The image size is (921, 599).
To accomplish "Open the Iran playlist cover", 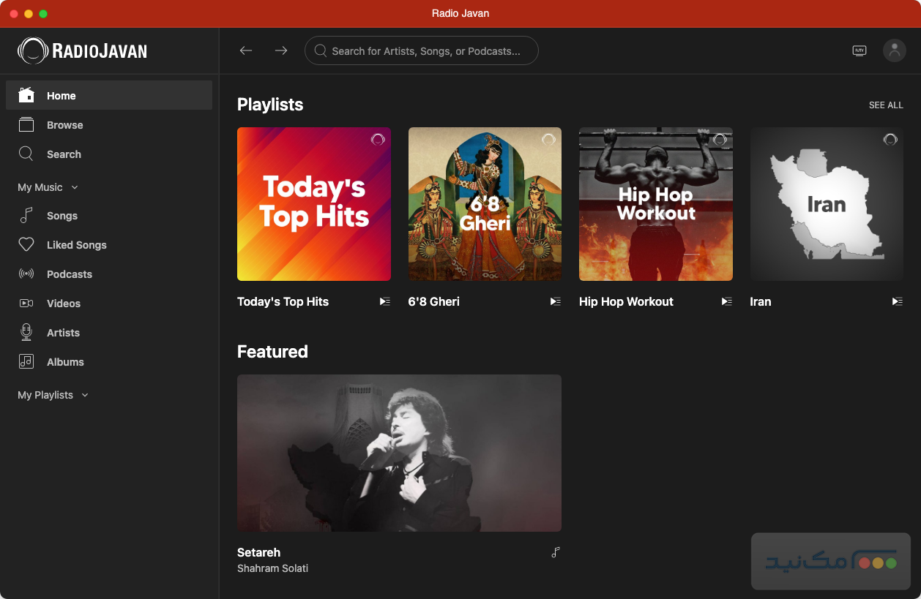I will (x=827, y=204).
